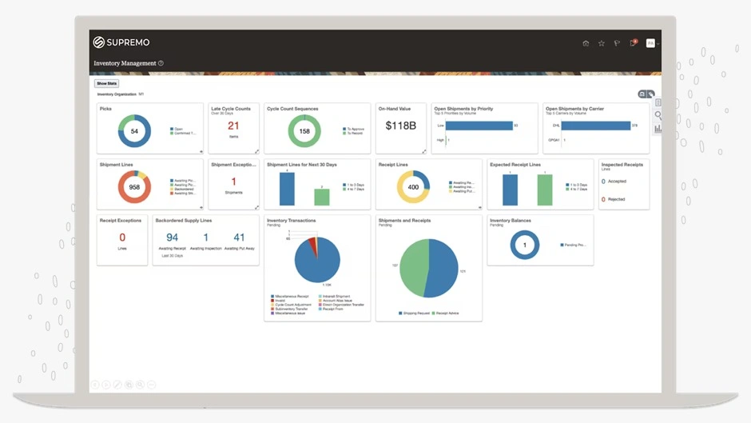The height and width of the screenshot is (423, 751).
Task: Expand the On-Hand Value tile
Action: 423,151
